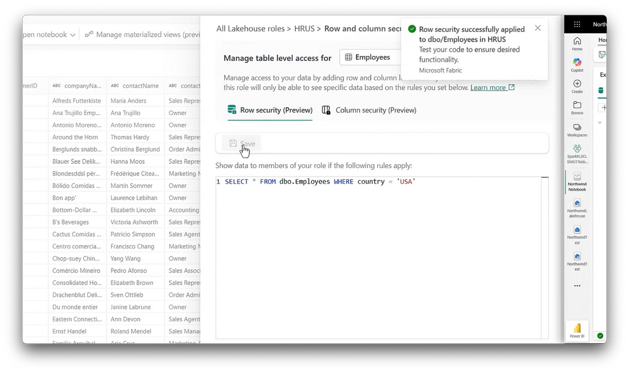629x373 pixels.
Task: Open the Employees table selector dropdown
Action: coord(370,57)
